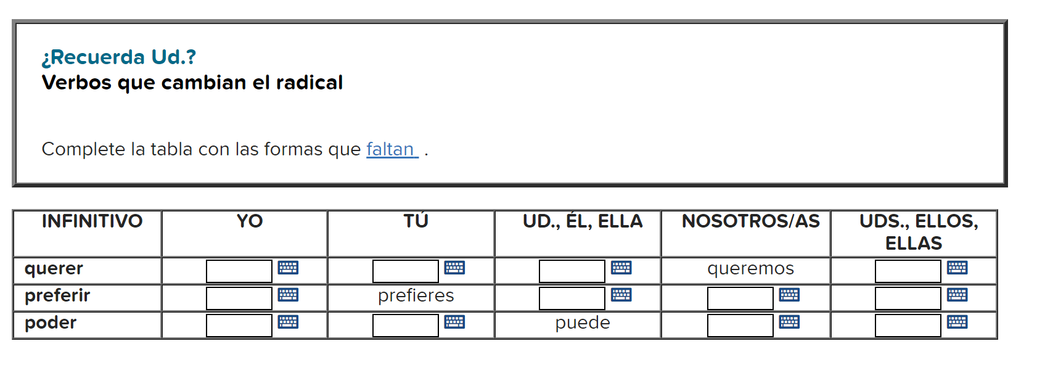Screen dimensions: 1037x378
Task: Select the querer tú answer box
Action: (405, 269)
